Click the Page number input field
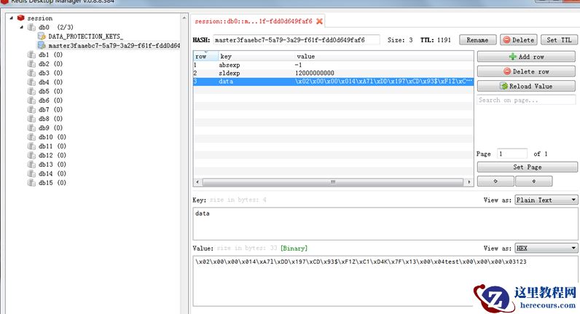Image resolution: width=580 pixels, height=314 pixels. (512, 154)
